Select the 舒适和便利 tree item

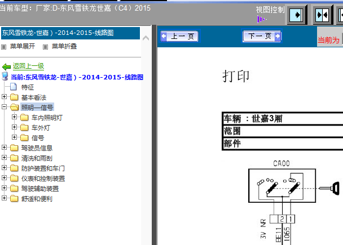point(37,199)
